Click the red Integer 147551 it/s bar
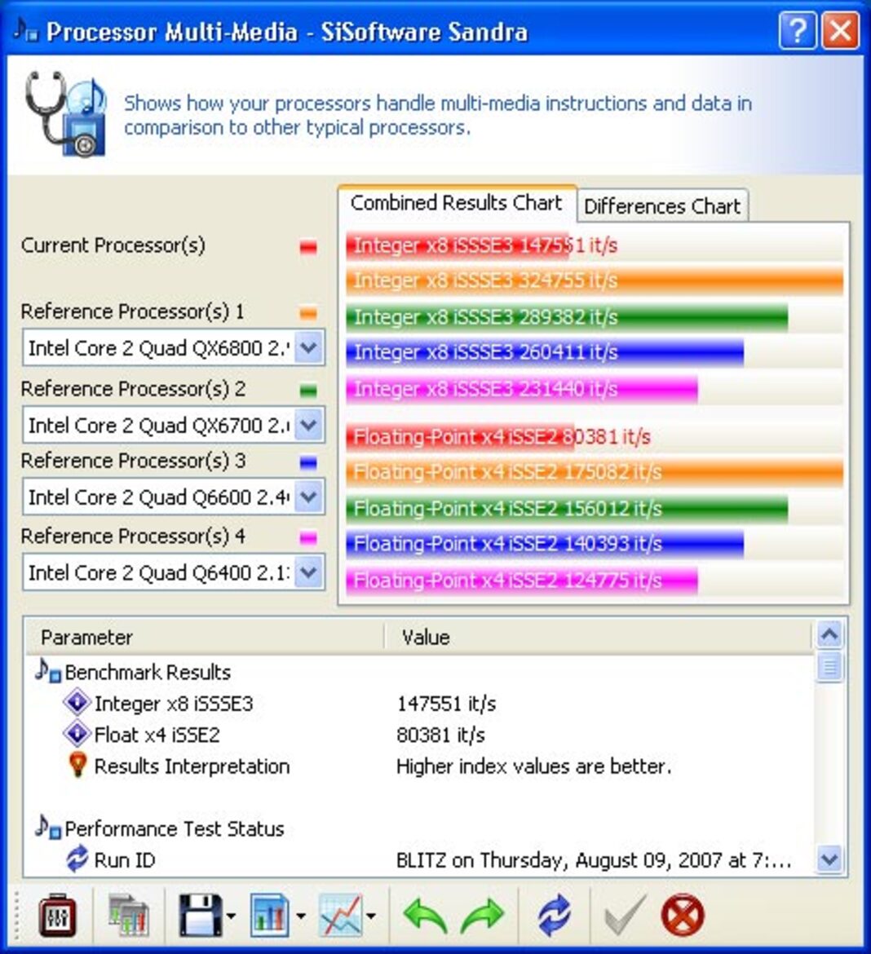The height and width of the screenshot is (954, 871). (x=458, y=245)
